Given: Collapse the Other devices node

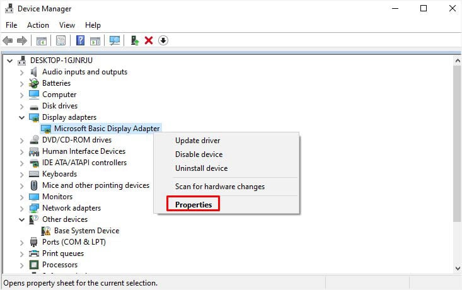Looking at the screenshot, I should click(x=21, y=219).
